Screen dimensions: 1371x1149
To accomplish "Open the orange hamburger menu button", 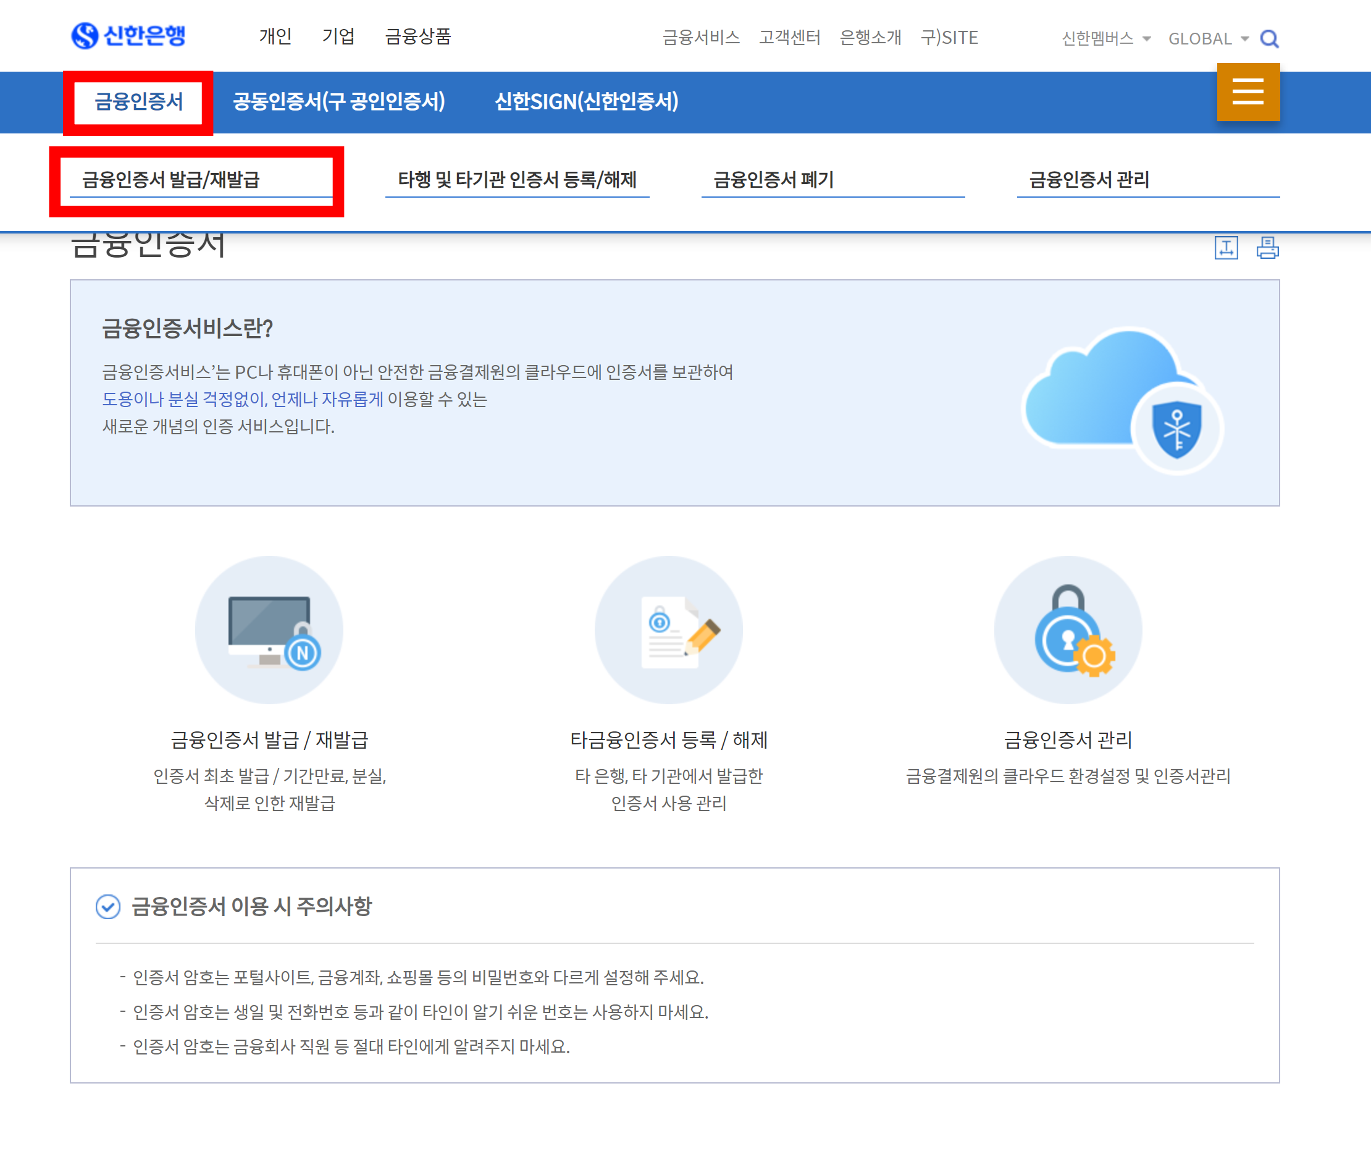I will 1247,91.
